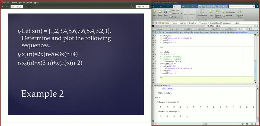
Task: Click Run Section button
Action: [x=229, y=12]
